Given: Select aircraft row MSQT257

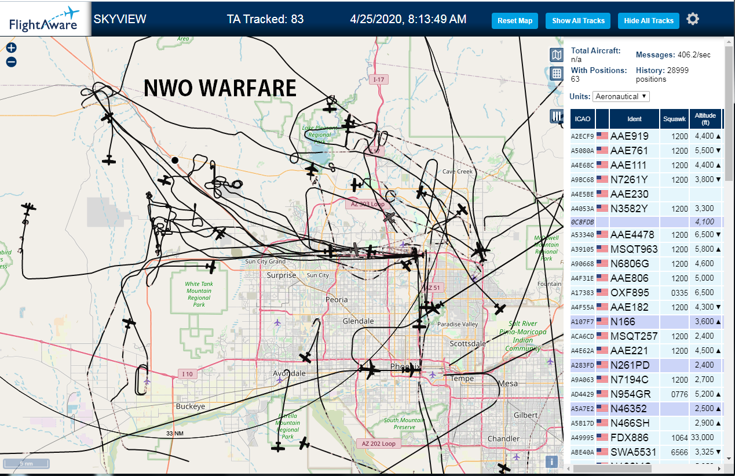Looking at the screenshot, I should [646, 336].
